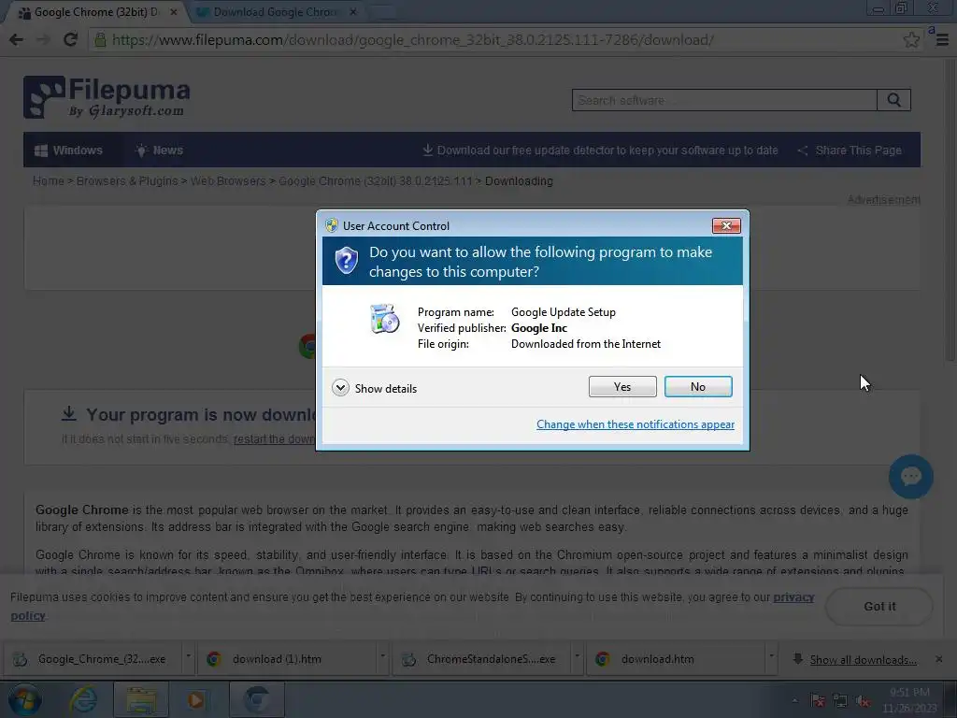
Task: Close the Download Google Chrome tab
Action: 352,12
